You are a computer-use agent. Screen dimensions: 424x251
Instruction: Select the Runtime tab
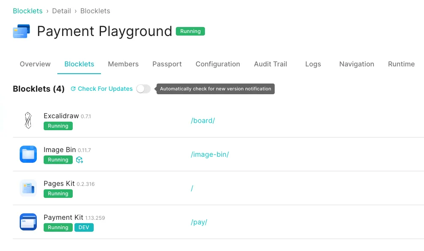(x=401, y=64)
